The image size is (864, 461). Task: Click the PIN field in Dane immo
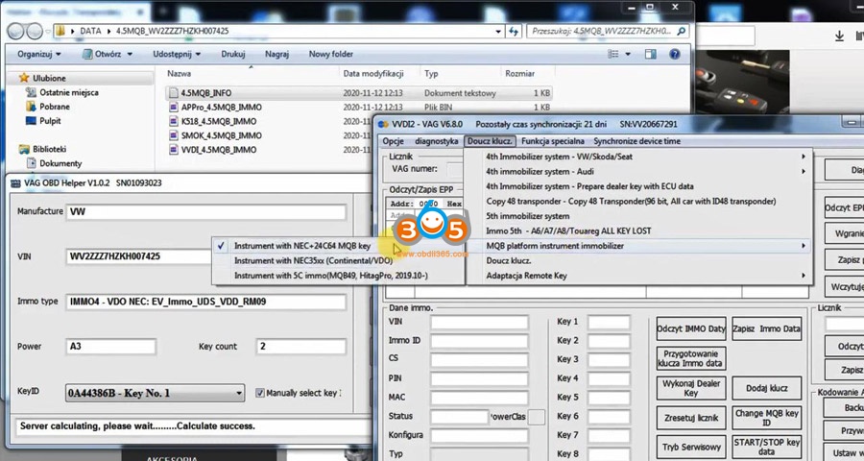click(479, 378)
